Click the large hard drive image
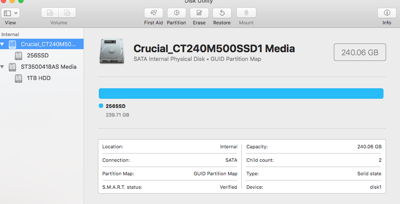The image size is (400, 204). point(112,51)
